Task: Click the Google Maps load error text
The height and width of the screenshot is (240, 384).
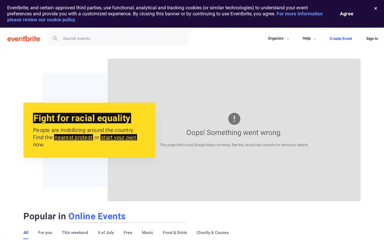Action: (234, 145)
